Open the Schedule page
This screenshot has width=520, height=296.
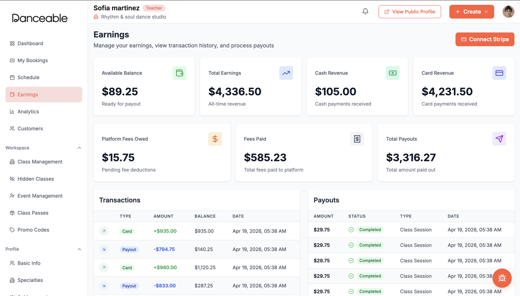44,78
